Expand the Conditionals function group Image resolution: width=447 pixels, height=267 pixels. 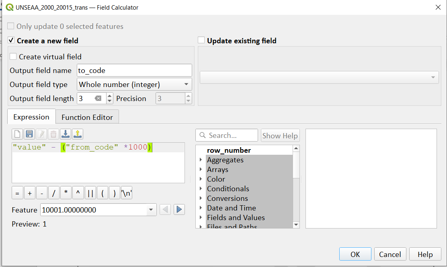pyautogui.click(x=201, y=188)
